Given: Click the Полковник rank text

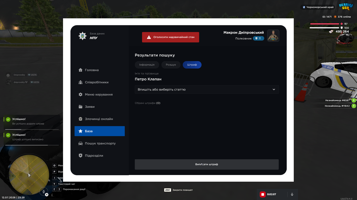Looking at the screenshot, I should (x=243, y=39).
